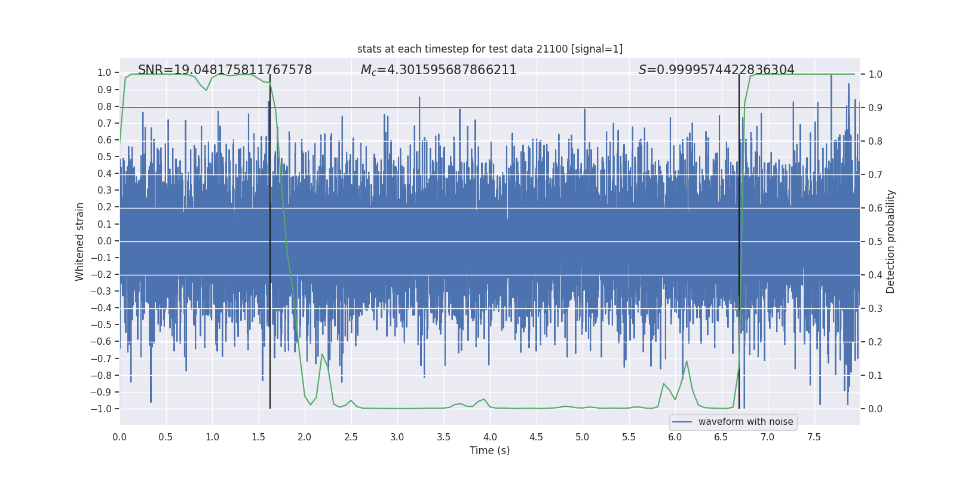Click the 'Detection probability' axis label
Viewport: 956px width, 478px height.
click(x=891, y=241)
